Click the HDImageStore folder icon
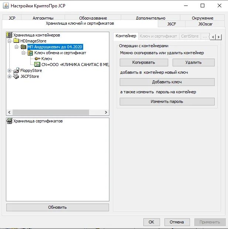The height and width of the screenshot is (229, 228). [16, 41]
